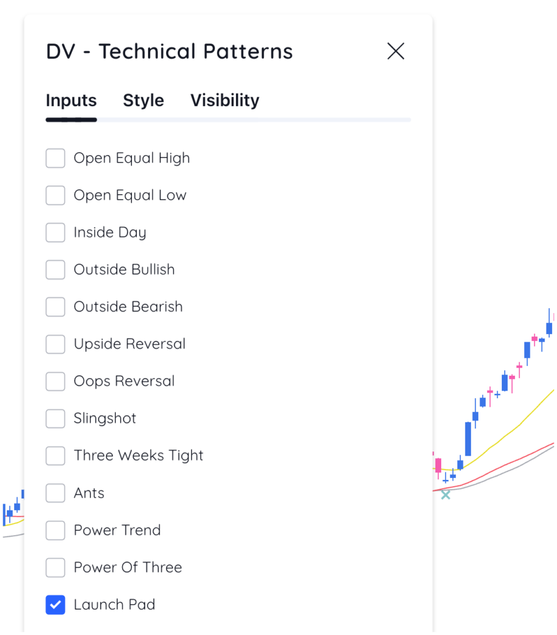Switch to the Style tab
Screen dimensions: 557x635
pyautogui.click(x=143, y=100)
